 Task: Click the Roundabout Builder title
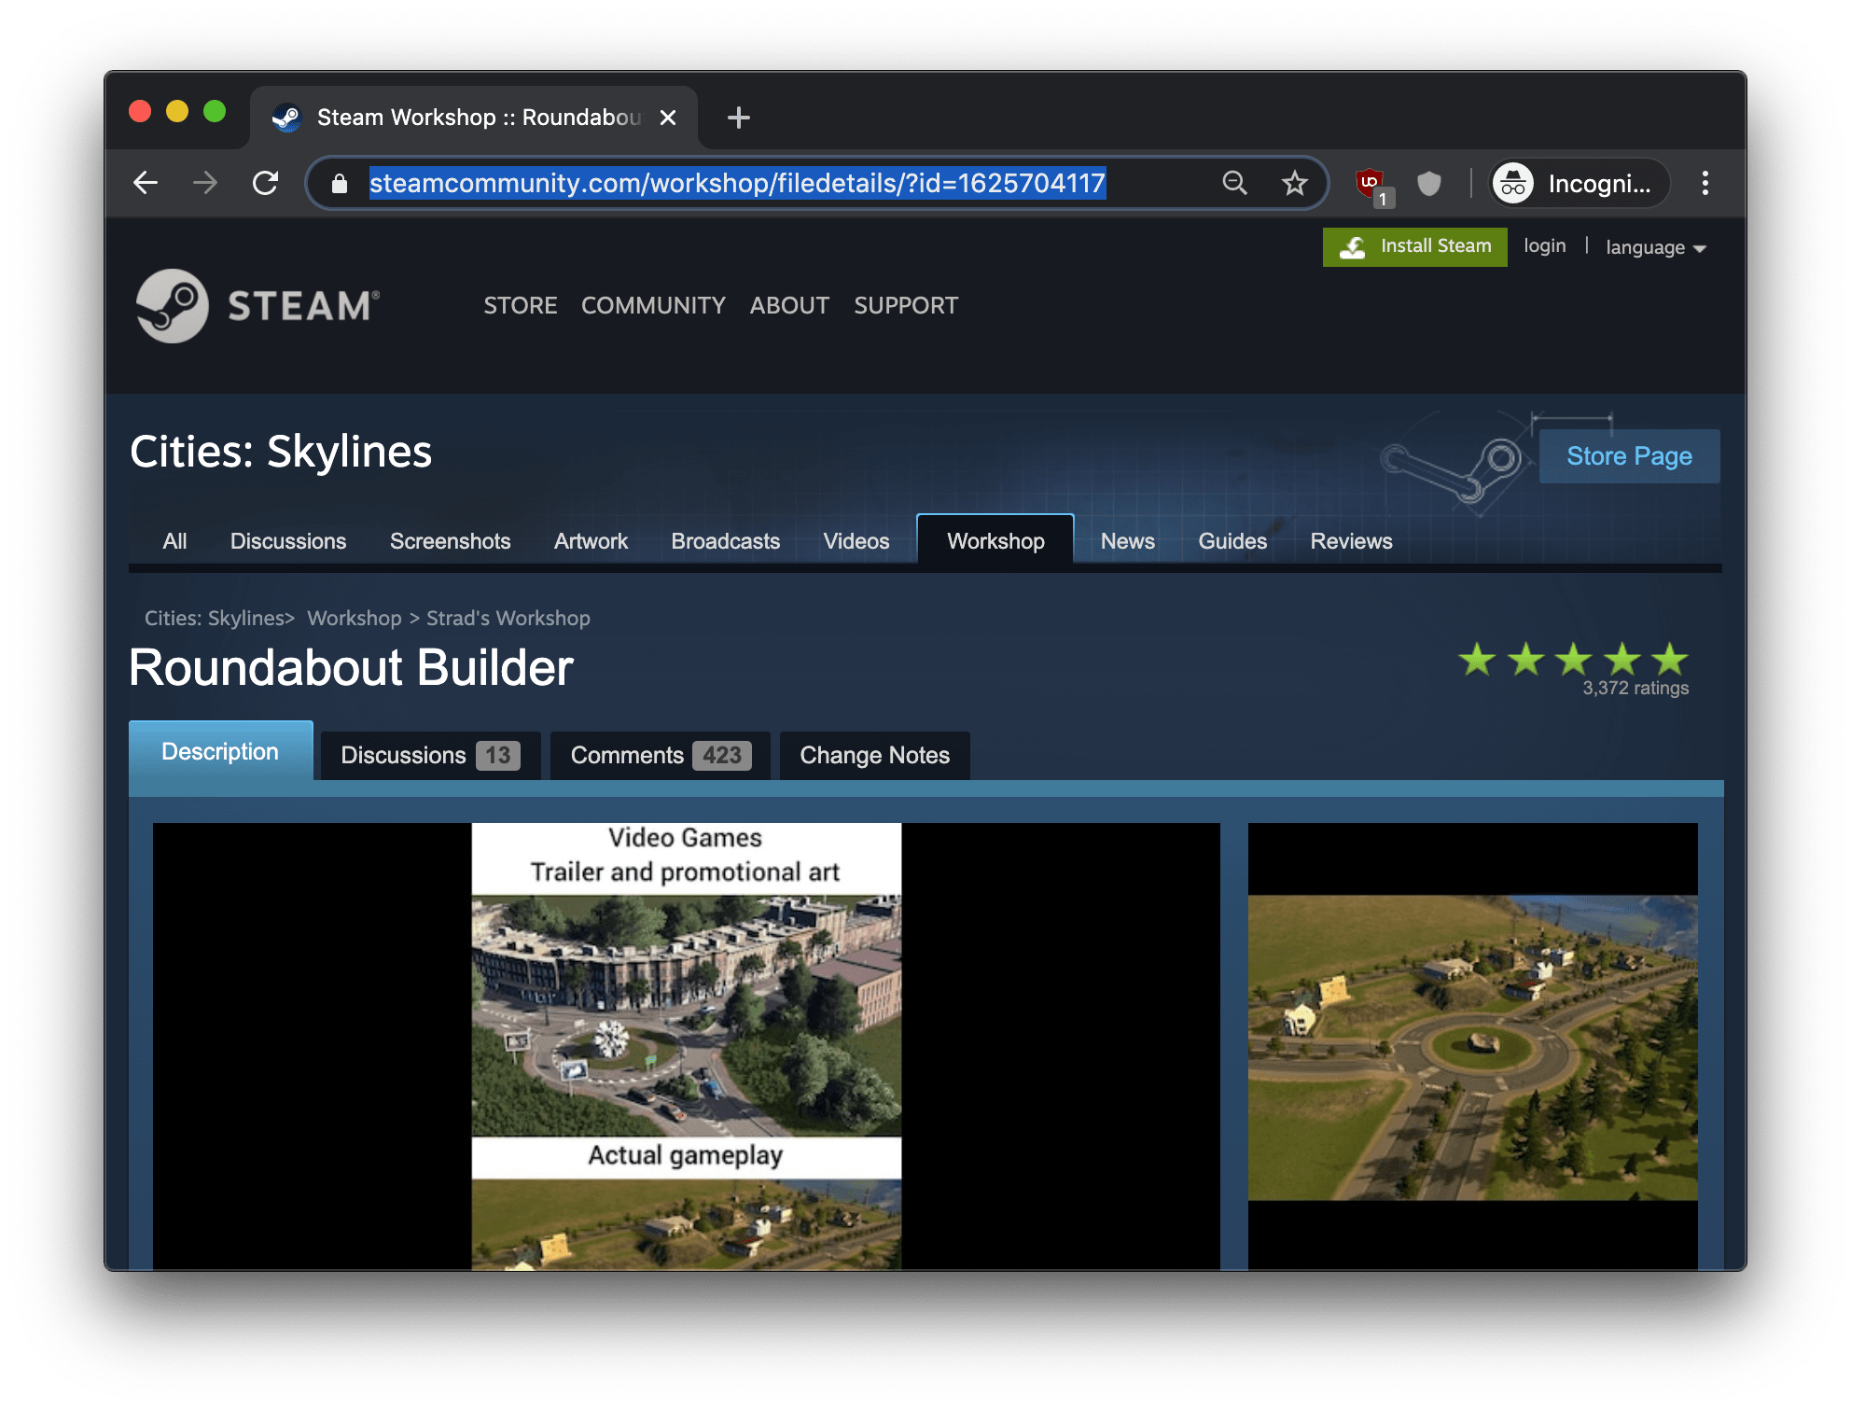[x=351, y=668]
